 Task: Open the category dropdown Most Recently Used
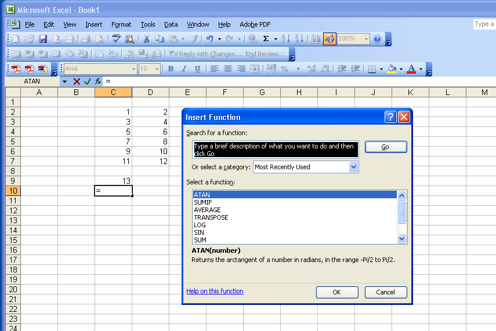coord(354,166)
